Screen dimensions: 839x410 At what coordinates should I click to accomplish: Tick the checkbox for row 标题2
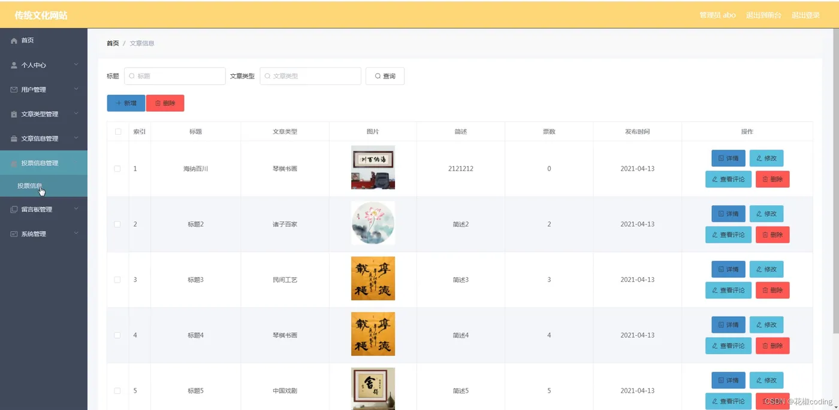pyautogui.click(x=117, y=224)
